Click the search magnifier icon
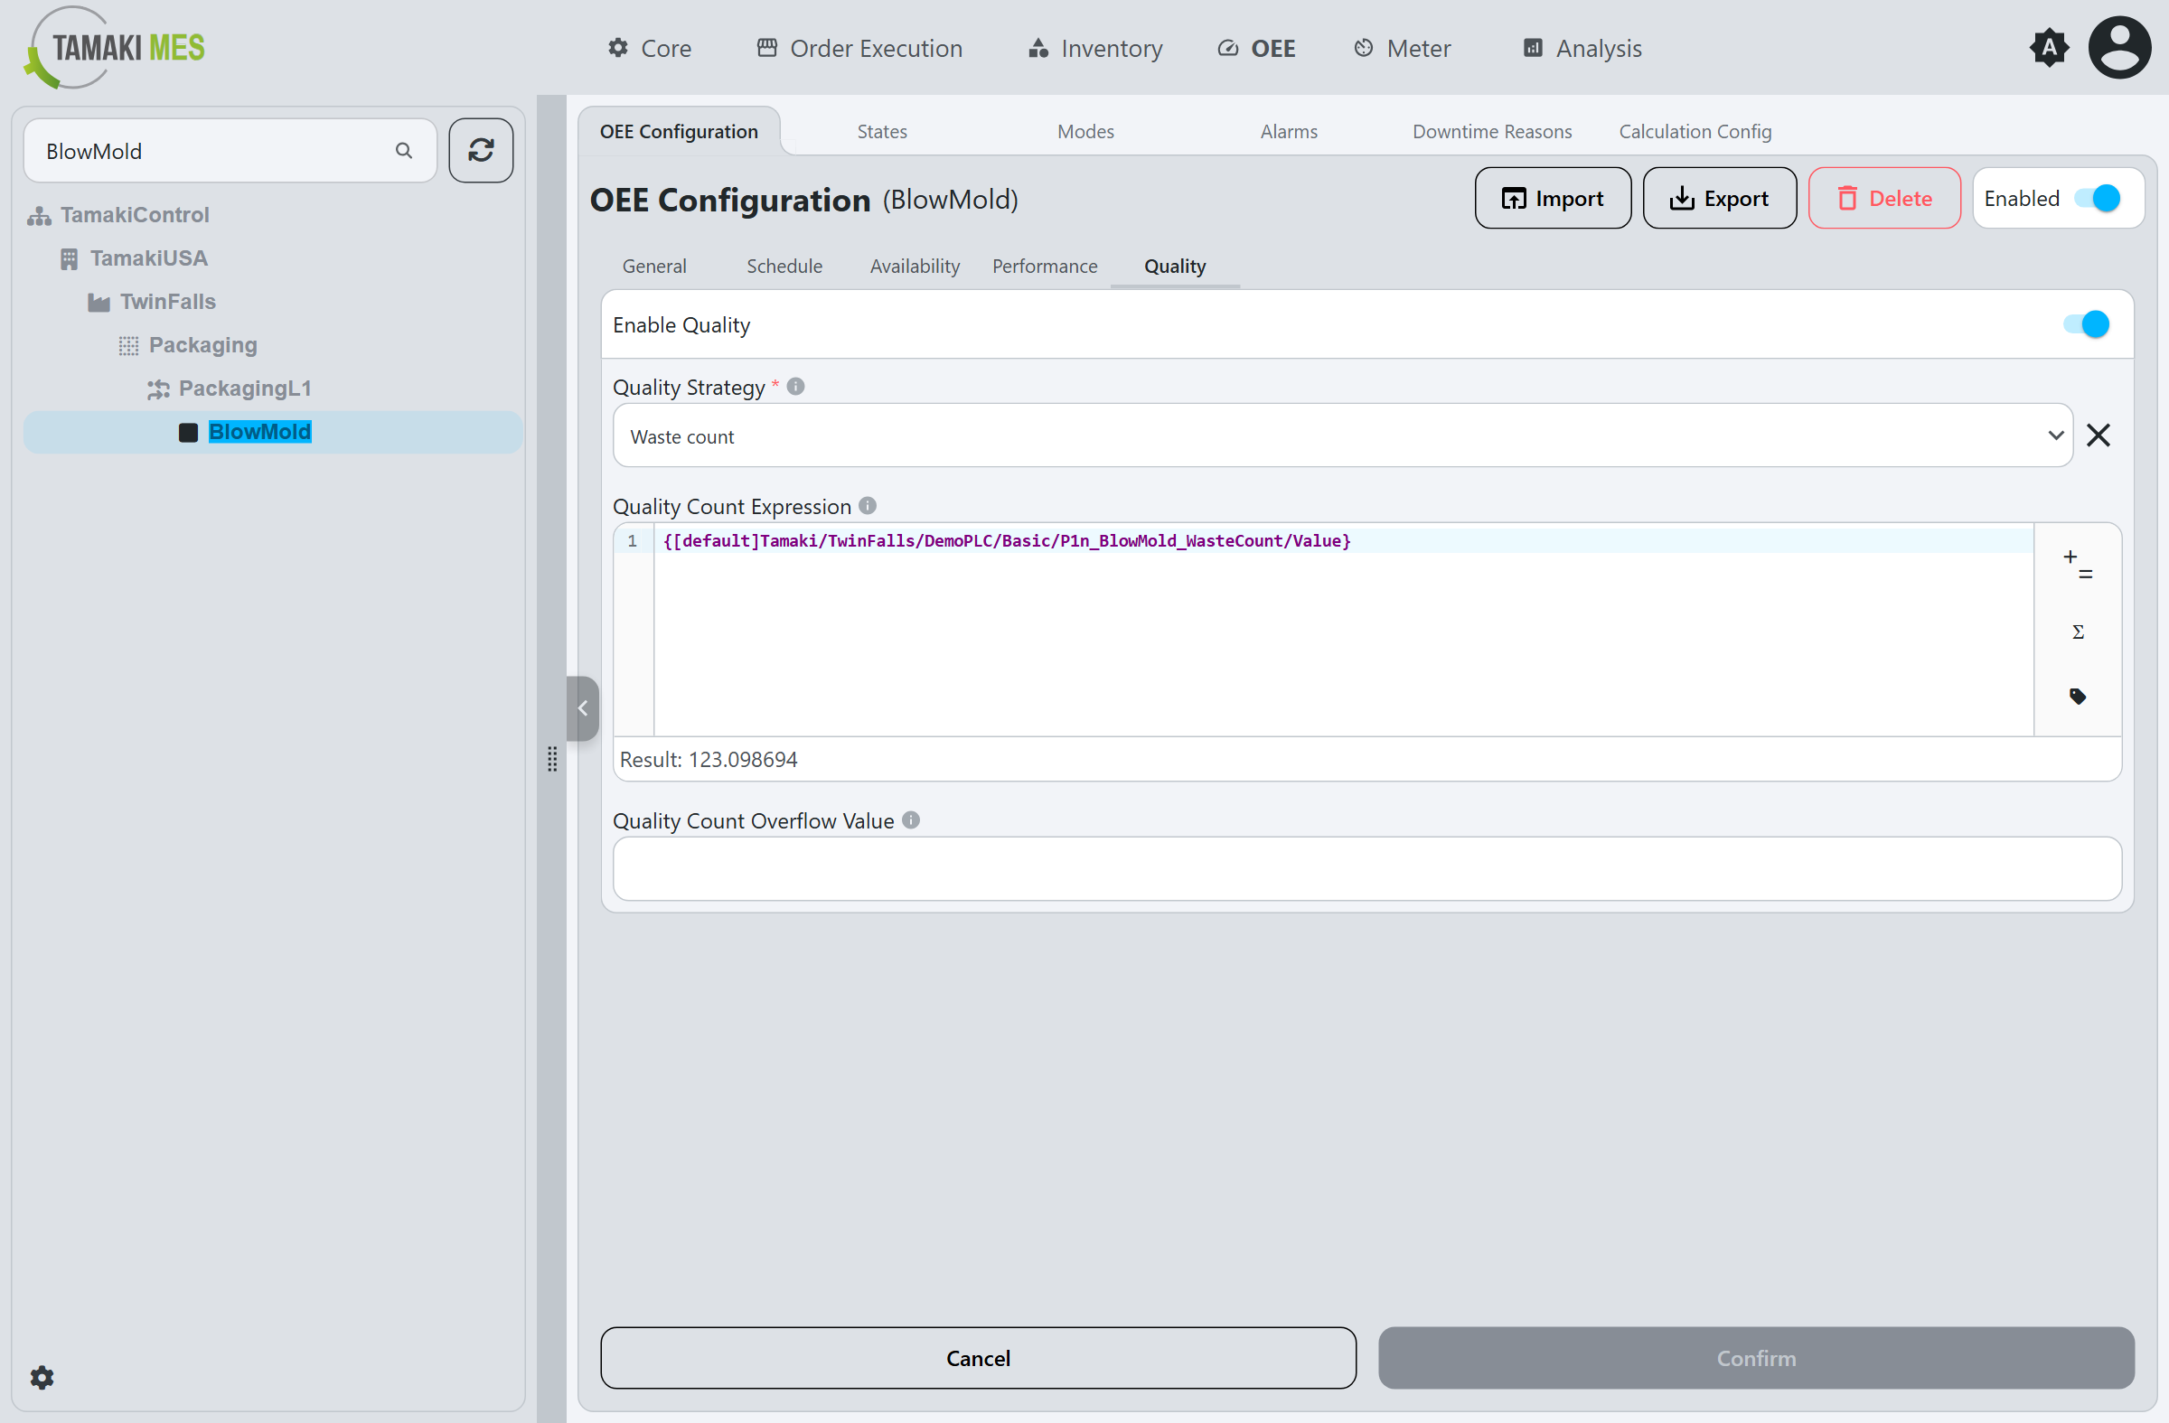The height and width of the screenshot is (1423, 2169). pos(404,150)
